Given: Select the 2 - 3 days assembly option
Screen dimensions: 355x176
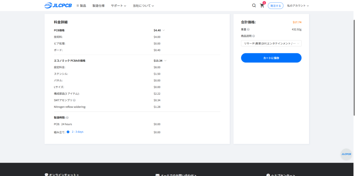Looking at the screenshot, I should pos(68,132).
